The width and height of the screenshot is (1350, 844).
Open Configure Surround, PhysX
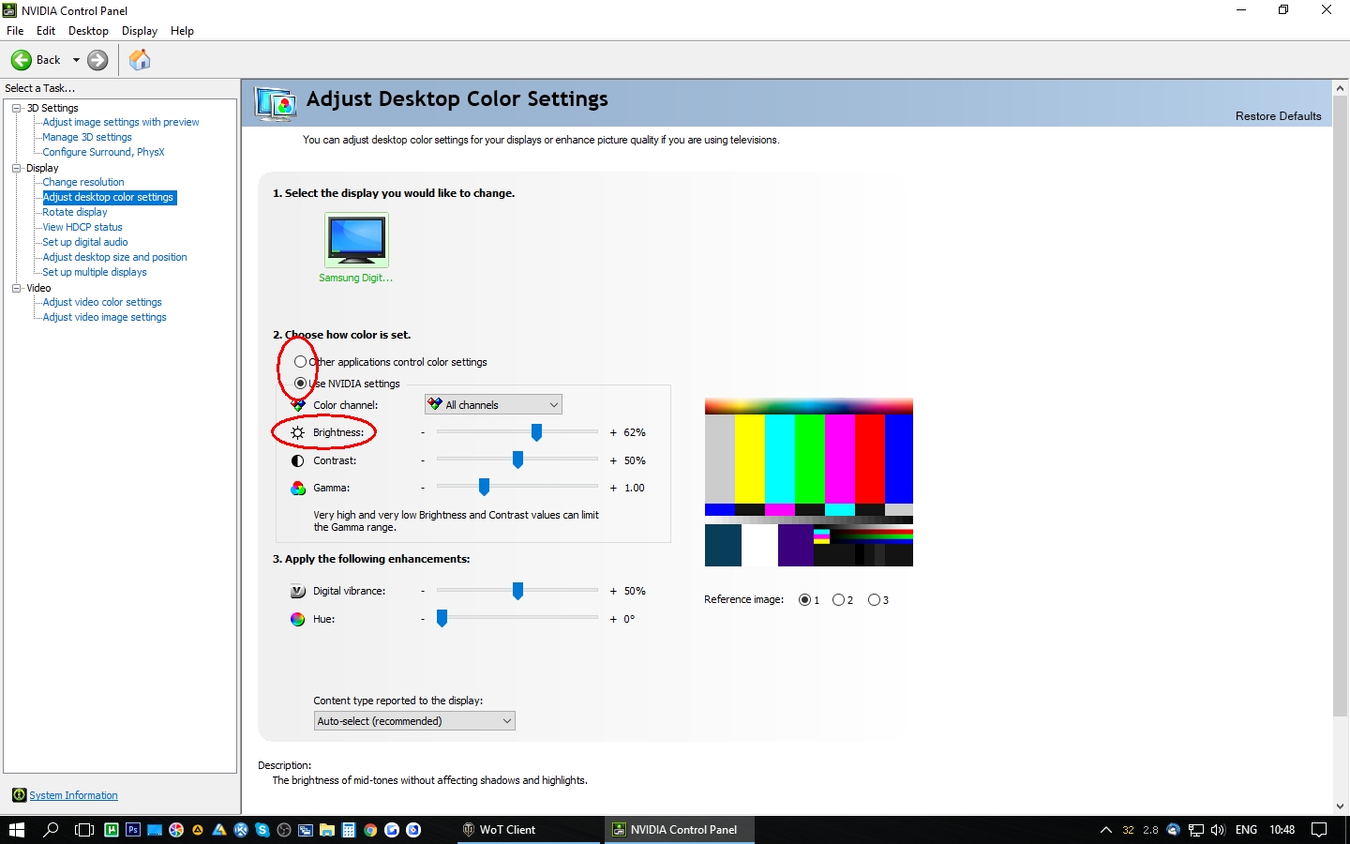click(103, 152)
